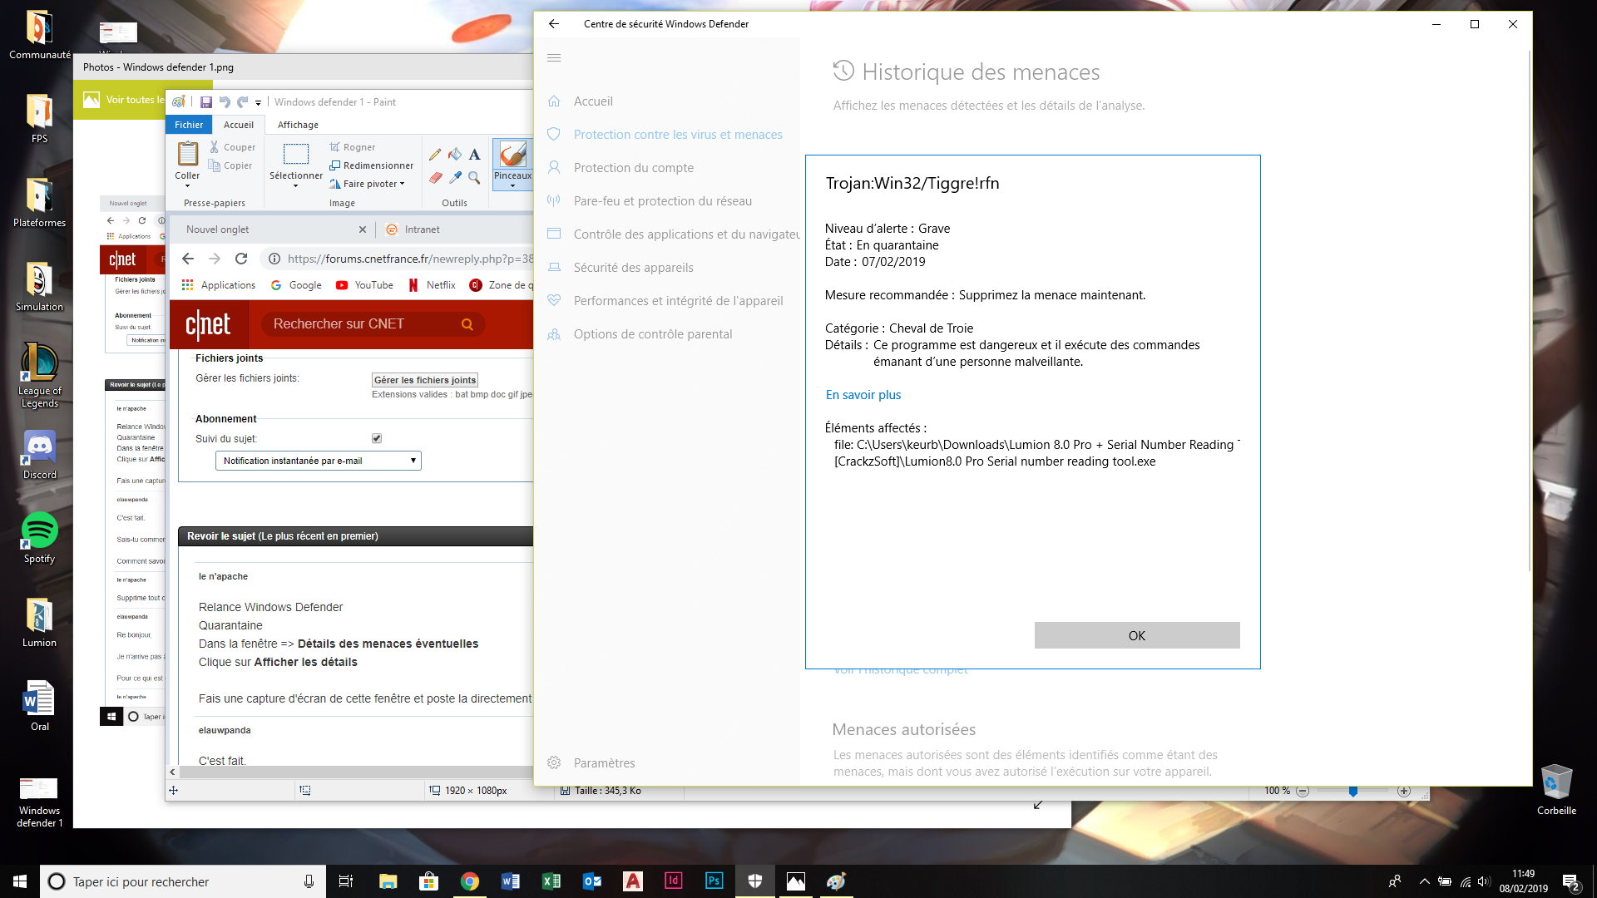Click Couper in Paint ribbon

pos(232,147)
